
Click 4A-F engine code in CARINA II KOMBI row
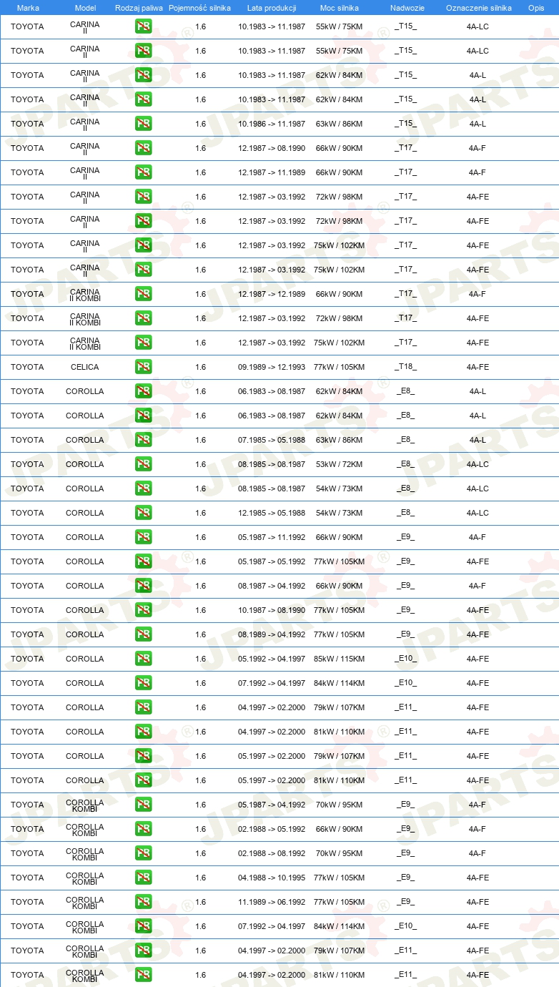[478, 294]
